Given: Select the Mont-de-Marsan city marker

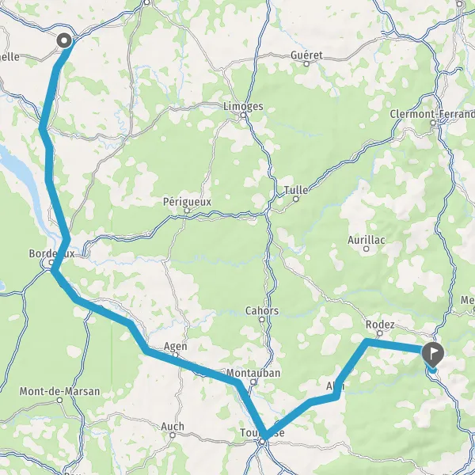Looking at the screenshot, I should click(x=60, y=400).
